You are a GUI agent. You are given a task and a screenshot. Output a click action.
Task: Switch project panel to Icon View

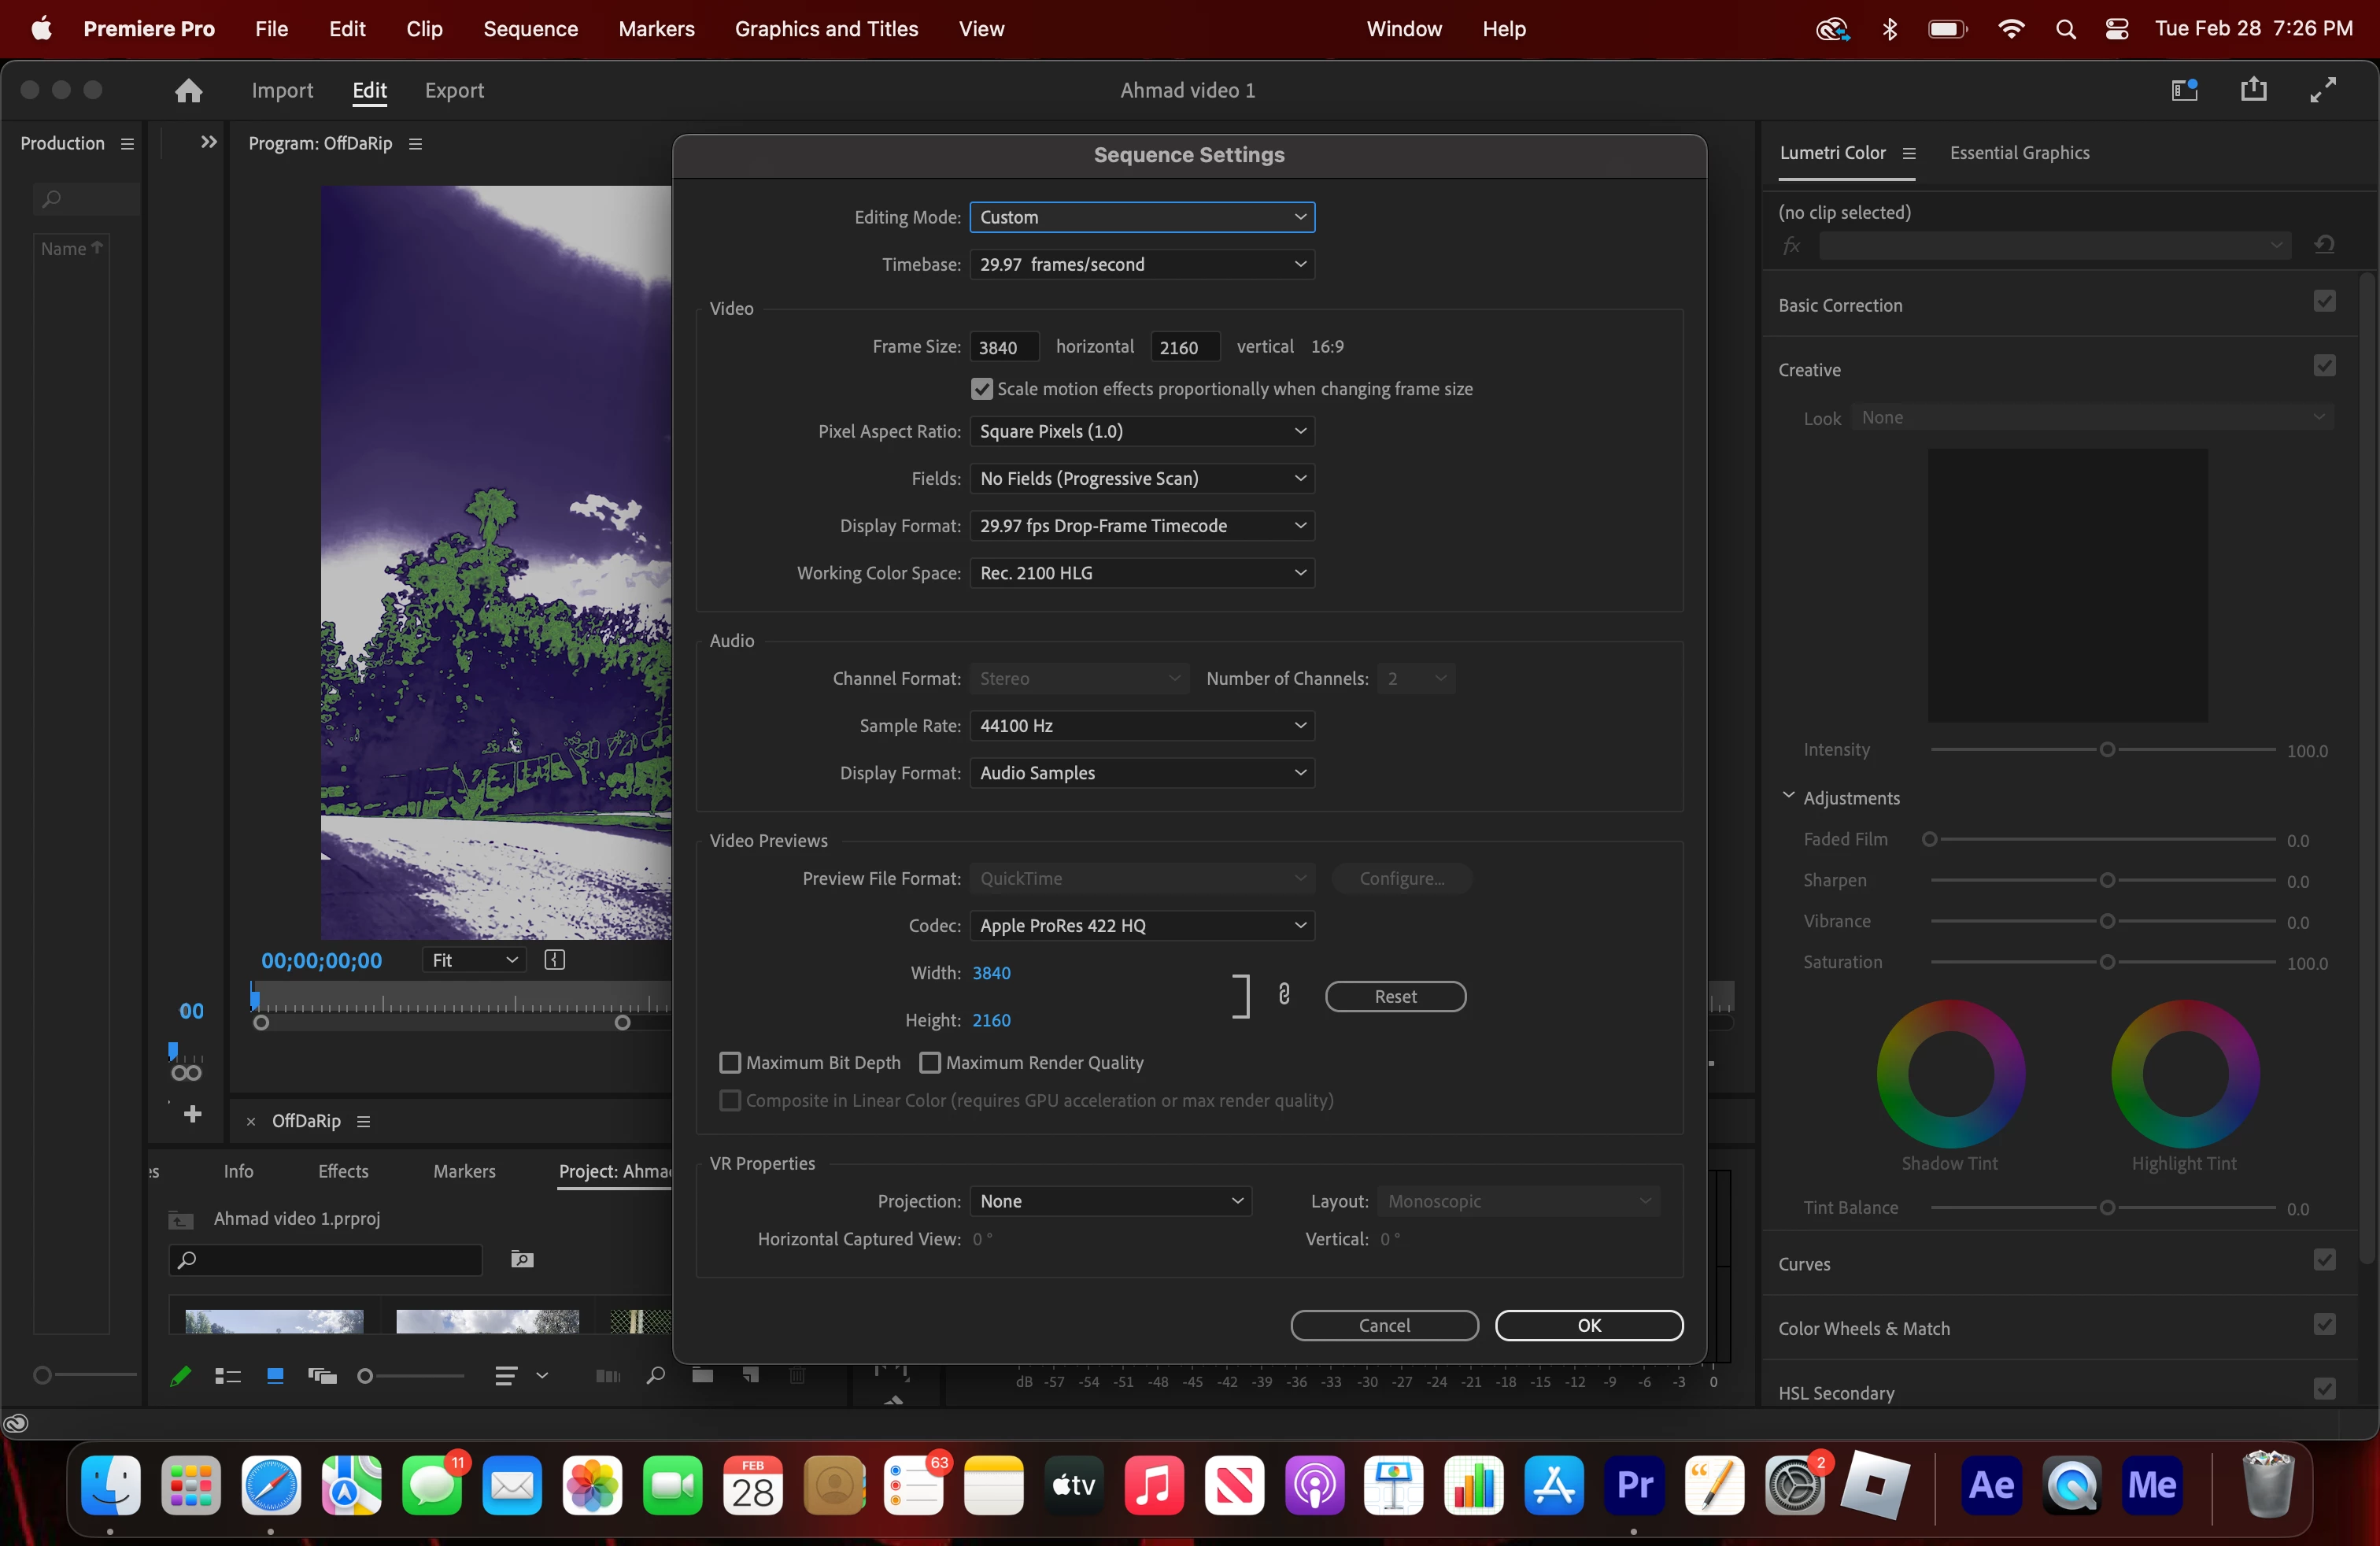275,1376
